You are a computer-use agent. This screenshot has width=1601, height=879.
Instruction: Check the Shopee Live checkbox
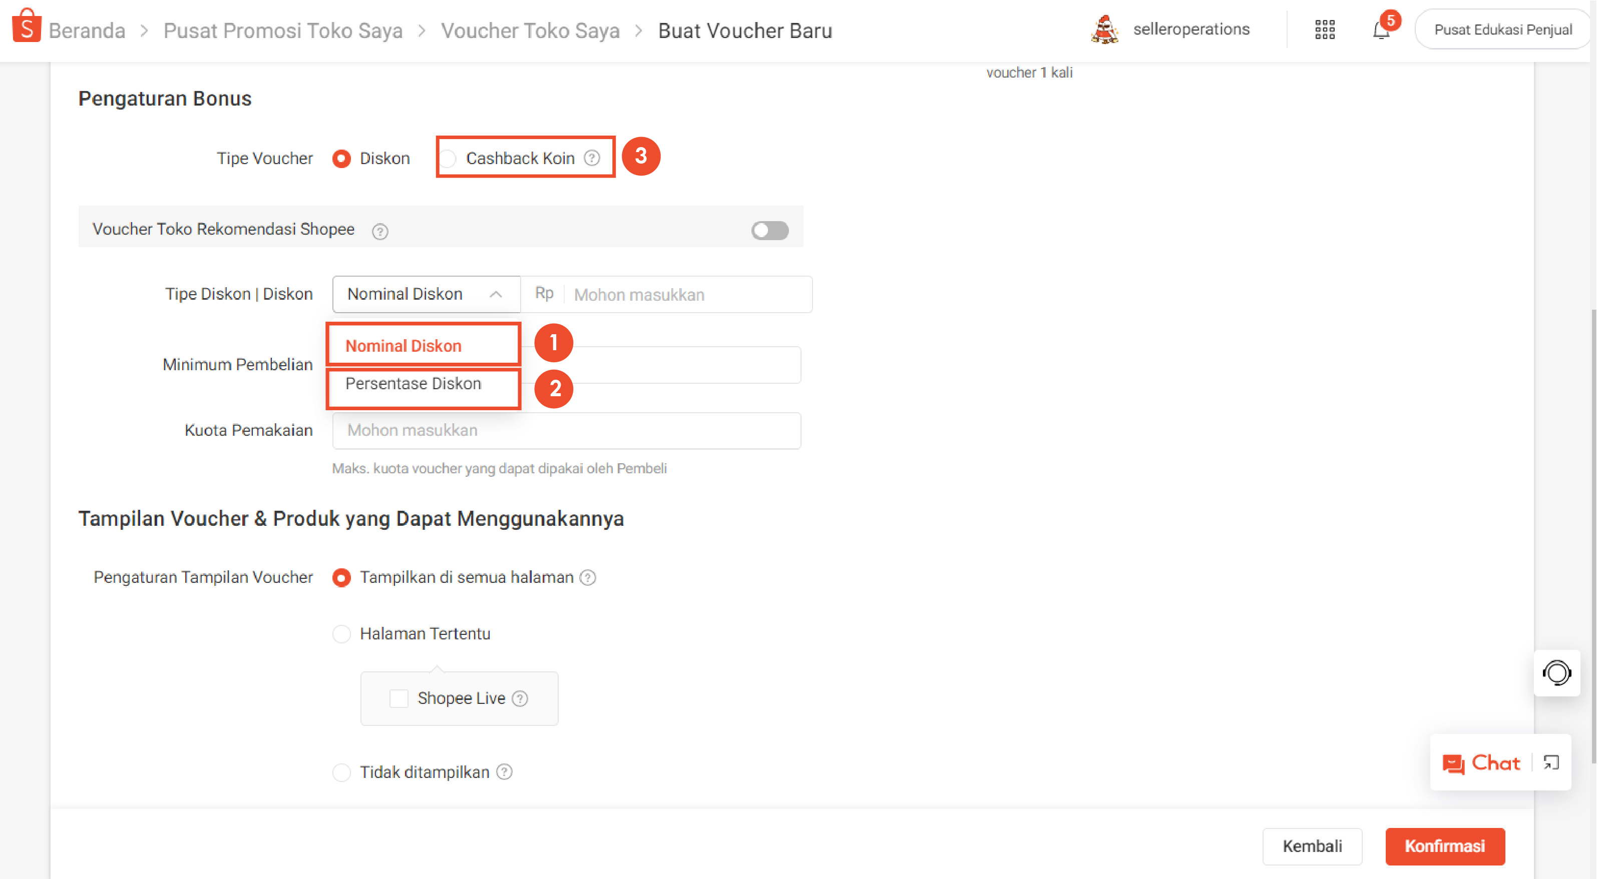398,698
